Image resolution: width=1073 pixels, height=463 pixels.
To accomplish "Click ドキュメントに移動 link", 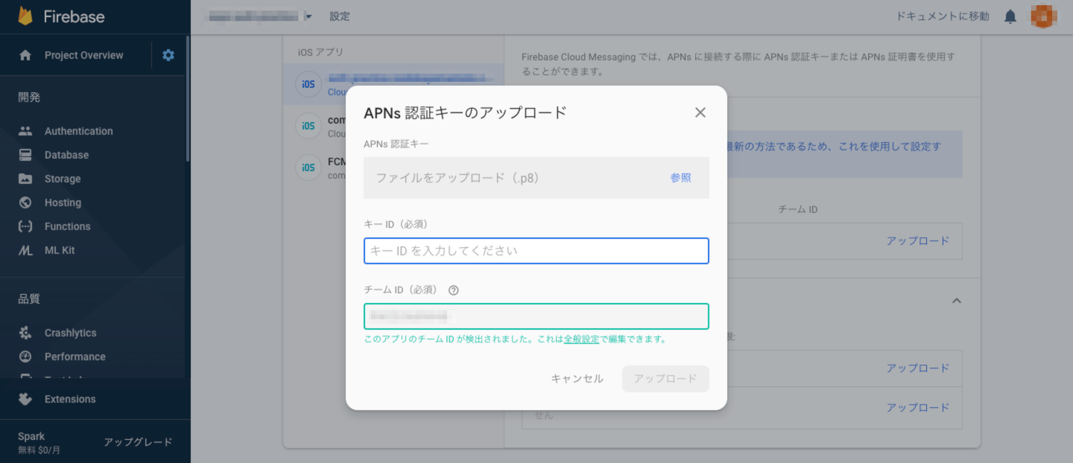I will click(x=942, y=16).
